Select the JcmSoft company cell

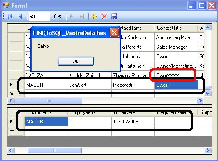pyautogui.click(x=90, y=85)
